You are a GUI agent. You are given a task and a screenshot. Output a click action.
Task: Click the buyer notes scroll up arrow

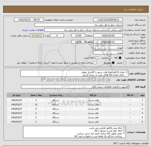coord(124,128)
